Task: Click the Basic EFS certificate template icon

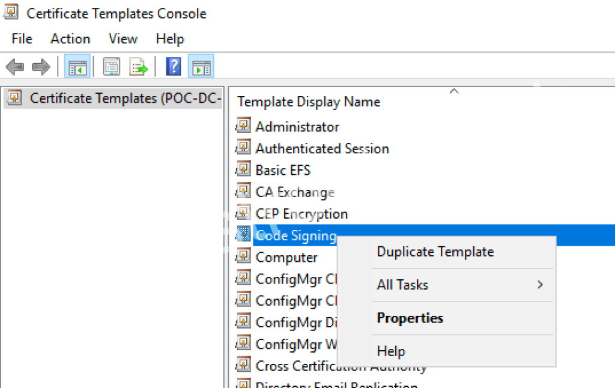Action: [x=243, y=169]
